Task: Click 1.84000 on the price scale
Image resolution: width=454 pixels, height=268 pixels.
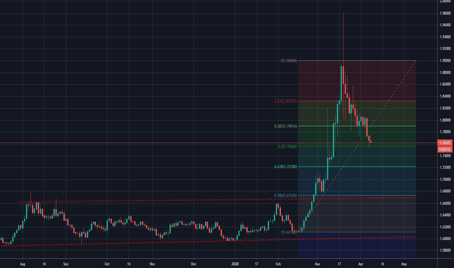Action: [x=445, y=96]
